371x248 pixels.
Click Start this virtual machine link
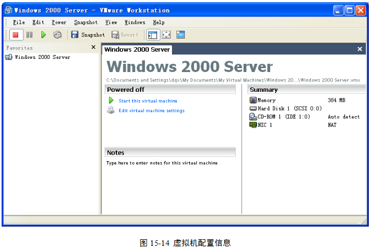pyautogui.click(x=148, y=101)
